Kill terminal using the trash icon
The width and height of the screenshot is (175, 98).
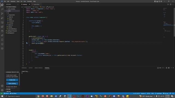coord(169,68)
